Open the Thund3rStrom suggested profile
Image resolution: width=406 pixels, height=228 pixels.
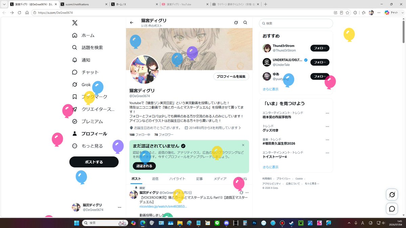284,46
